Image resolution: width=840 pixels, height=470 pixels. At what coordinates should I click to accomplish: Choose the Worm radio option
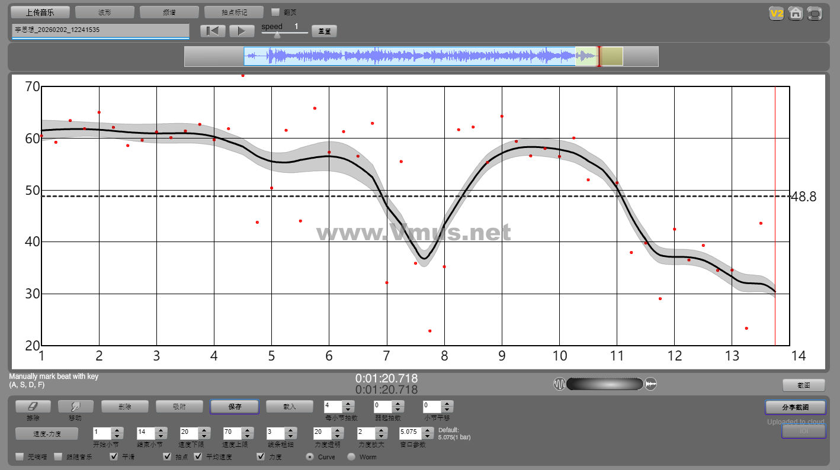tap(351, 457)
